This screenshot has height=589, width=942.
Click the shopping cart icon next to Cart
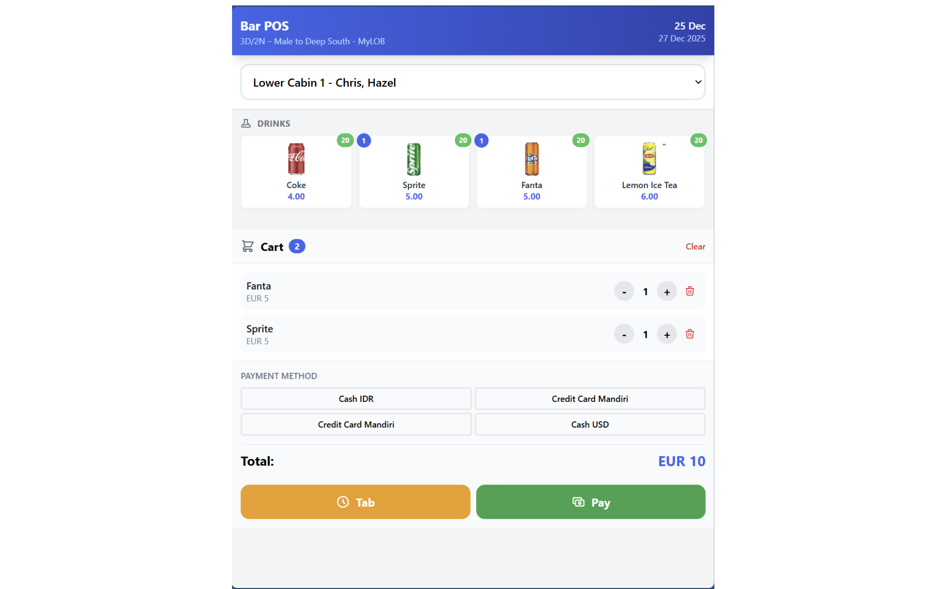coord(248,246)
